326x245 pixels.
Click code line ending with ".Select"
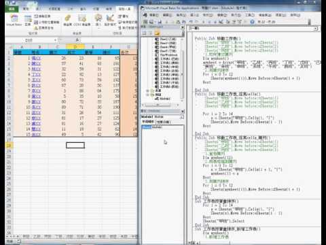coord(223,221)
